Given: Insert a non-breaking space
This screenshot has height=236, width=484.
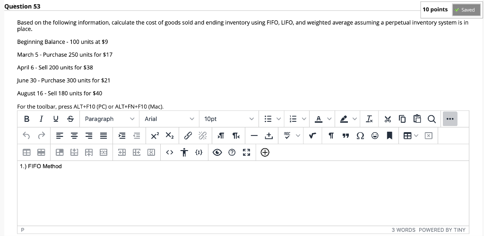Looking at the screenshot, I should pyautogui.click(x=269, y=135).
